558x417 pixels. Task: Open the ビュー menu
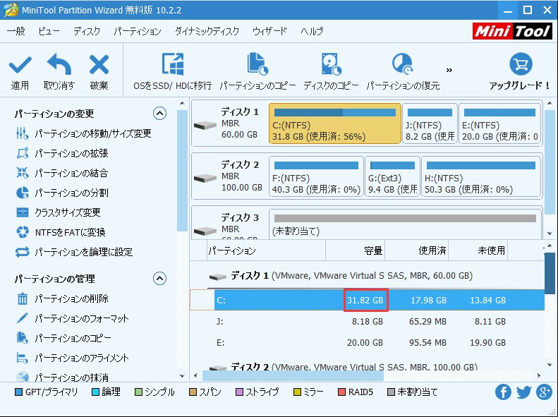click(49, 31)
